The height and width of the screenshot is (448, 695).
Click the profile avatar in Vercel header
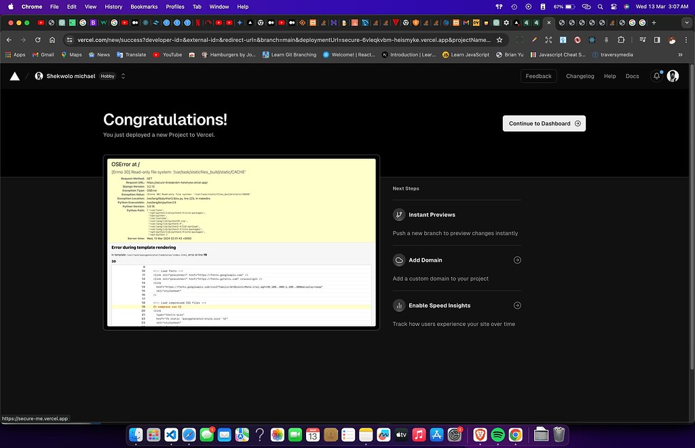tap(673, 76)
